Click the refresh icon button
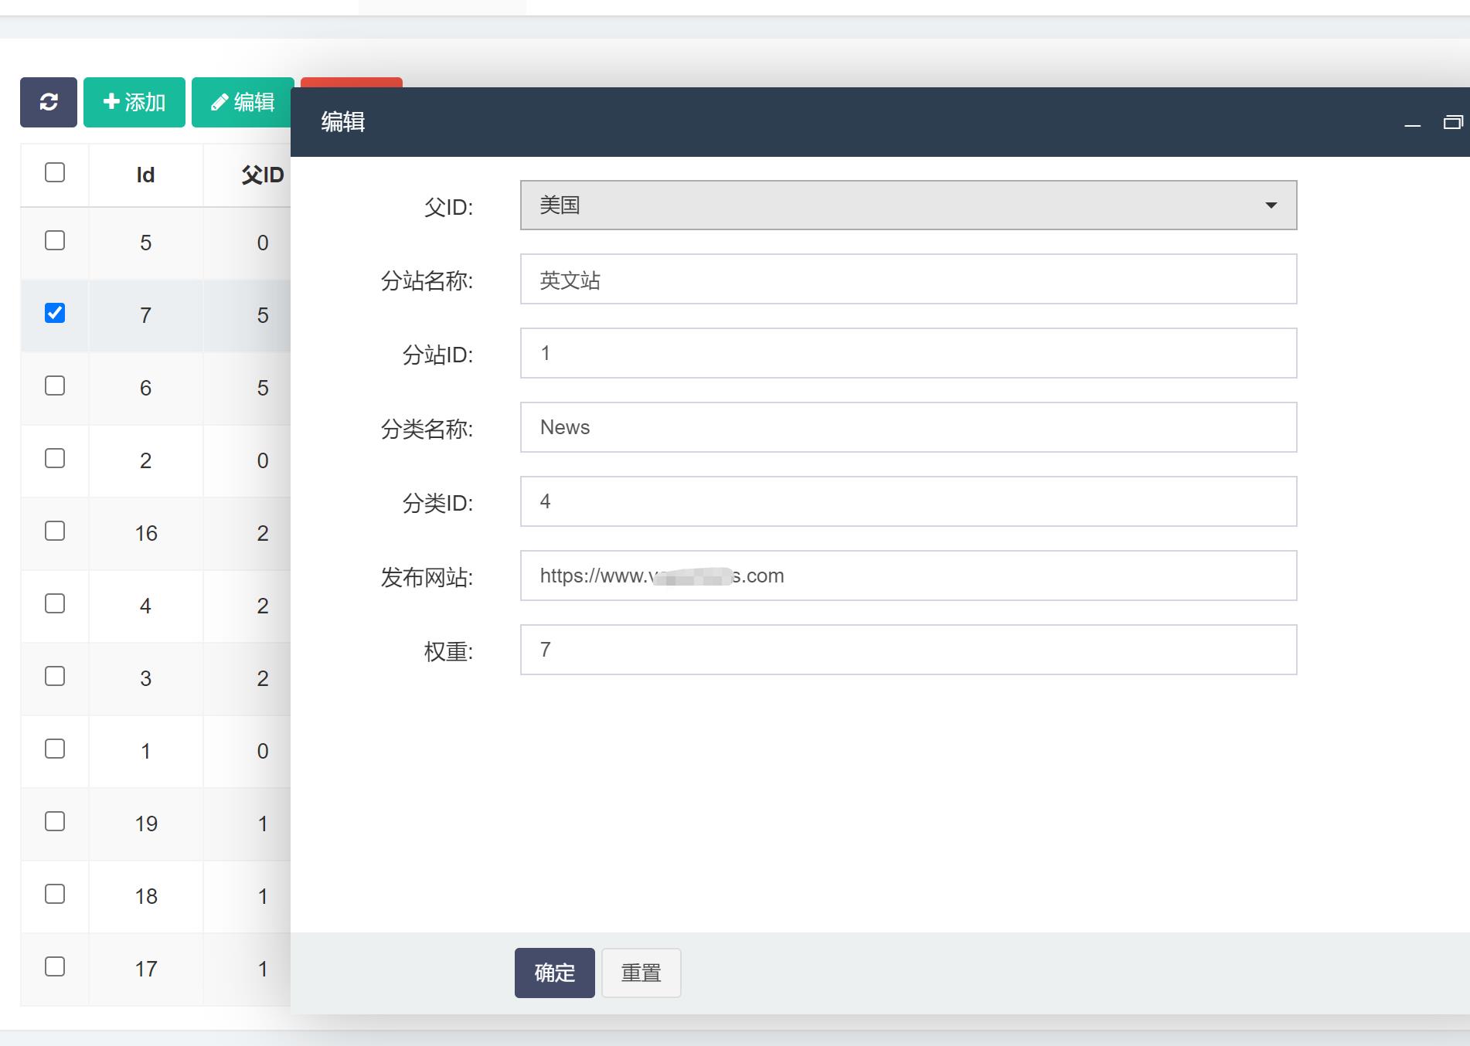This screenshot has width=1470, height=1046. tap(49, 102)
